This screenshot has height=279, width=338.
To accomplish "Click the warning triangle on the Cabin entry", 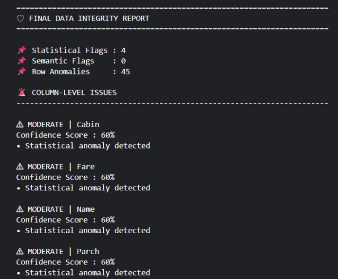I will pos(20,124).
